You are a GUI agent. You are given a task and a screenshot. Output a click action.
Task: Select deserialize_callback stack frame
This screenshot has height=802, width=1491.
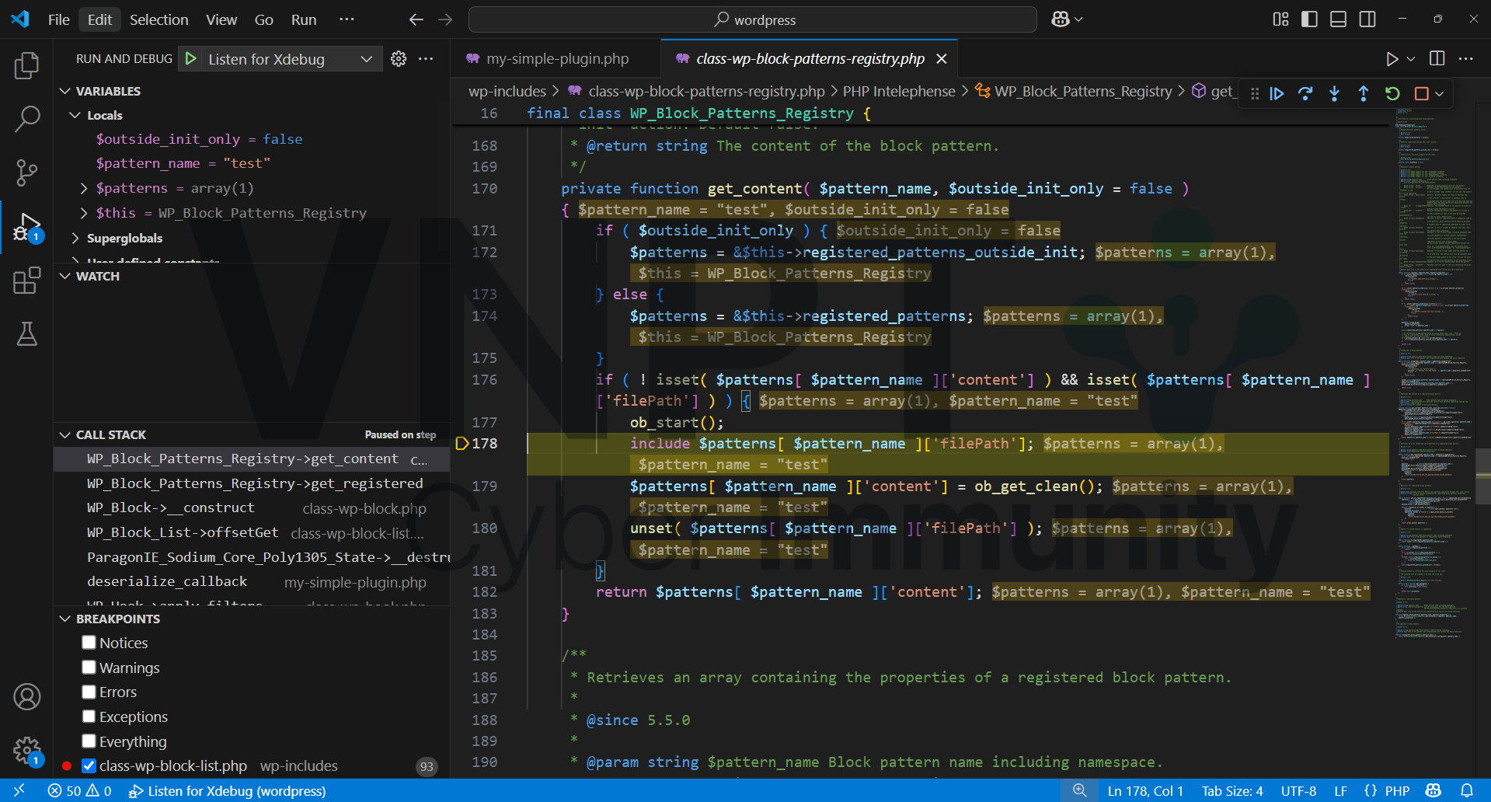pyautogui.click(x=252, y=581)
